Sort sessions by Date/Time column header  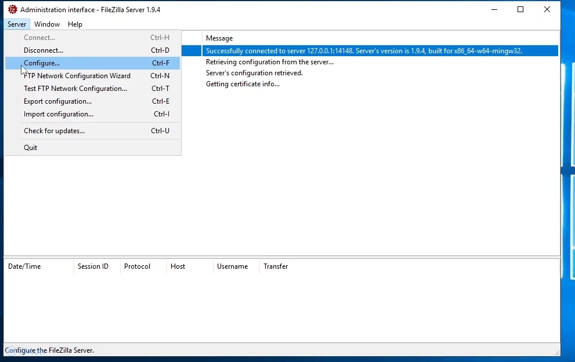[24, 266]
